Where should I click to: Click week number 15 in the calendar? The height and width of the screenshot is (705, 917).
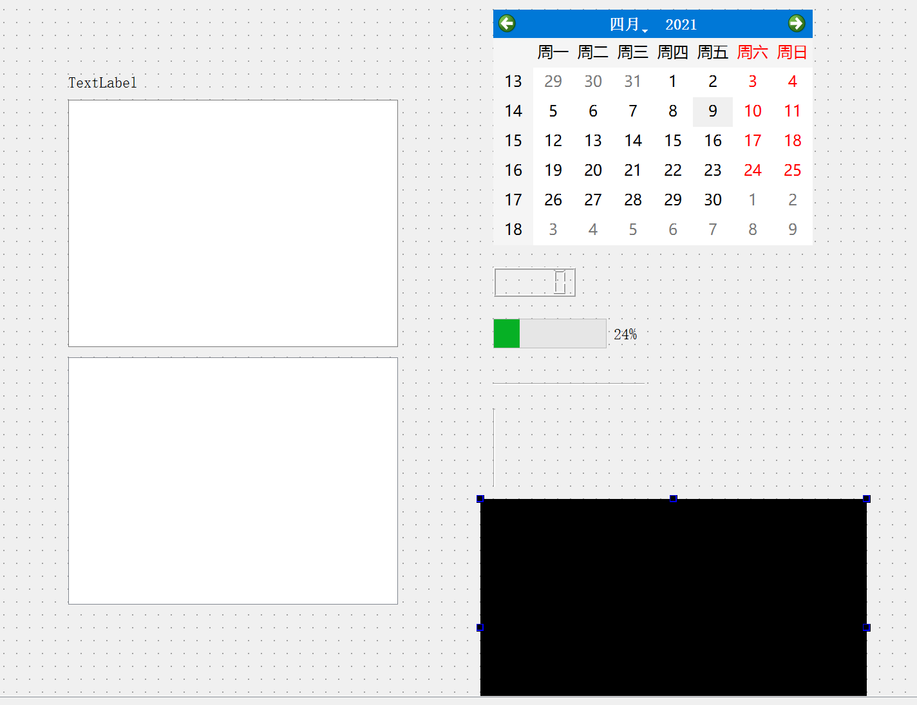[x=513, y=140]
